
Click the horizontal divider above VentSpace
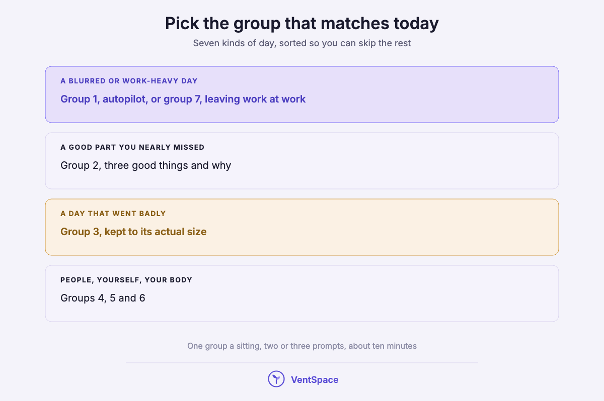pos(302,362)
